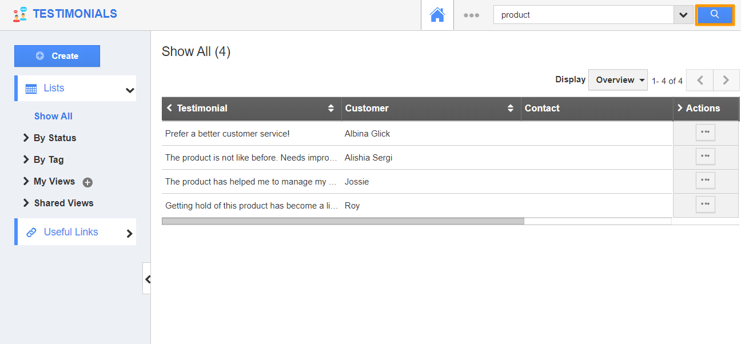Expand the By Status section

(x=49, y=138)
